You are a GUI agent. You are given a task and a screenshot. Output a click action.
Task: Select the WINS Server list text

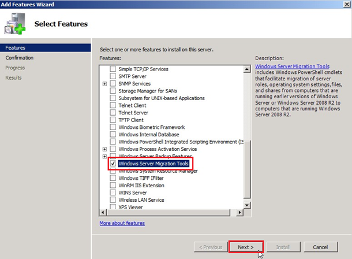133,193
